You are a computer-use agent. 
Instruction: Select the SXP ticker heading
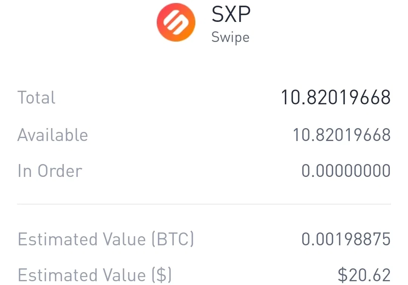coord(231,14)
